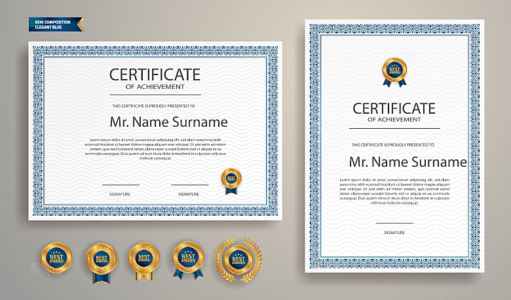The image size is (511, 300).
Task: Click the New Composition Elegant Blue banner
Action: click(x=57, y=24)
